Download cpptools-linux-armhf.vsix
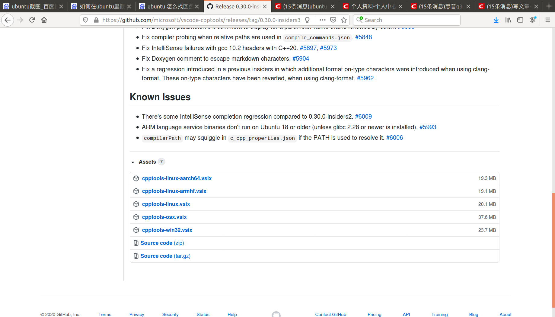 pos(174,191)
